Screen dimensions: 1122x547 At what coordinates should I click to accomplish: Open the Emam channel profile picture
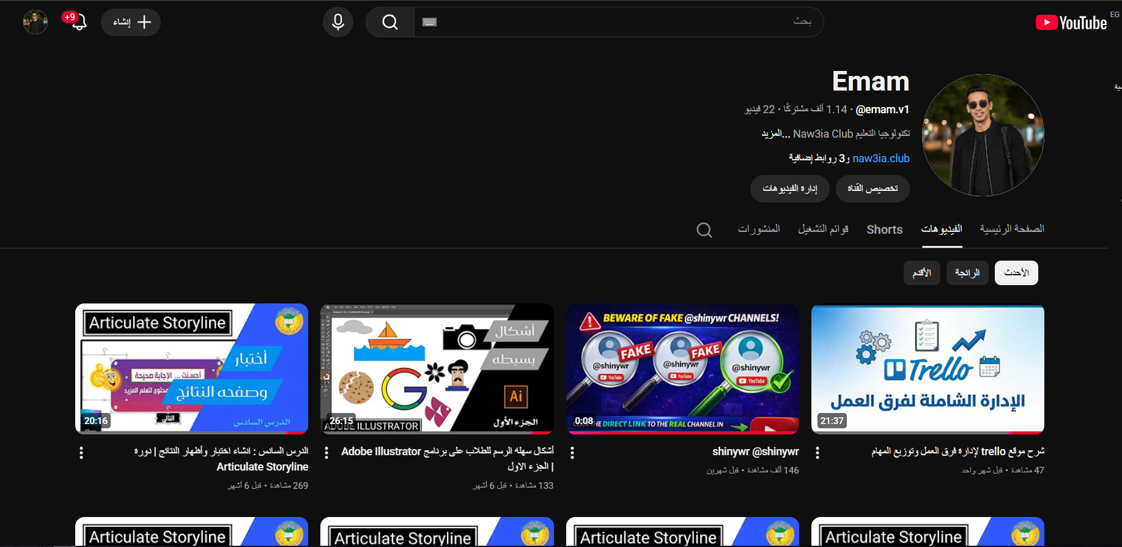pyautogui.click(x=983, y=135)
